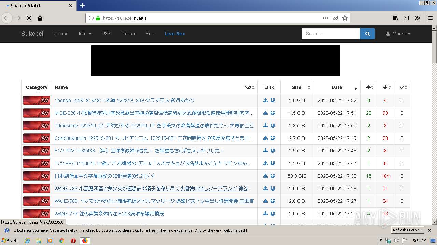The height and width of the screenshot is (245, 437).
Task: Open magnet link for the FC2-PPV 1233078 row
Action: (x=273, y=163)
